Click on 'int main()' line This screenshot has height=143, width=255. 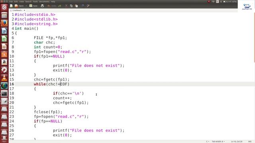[x=27, y=29]
